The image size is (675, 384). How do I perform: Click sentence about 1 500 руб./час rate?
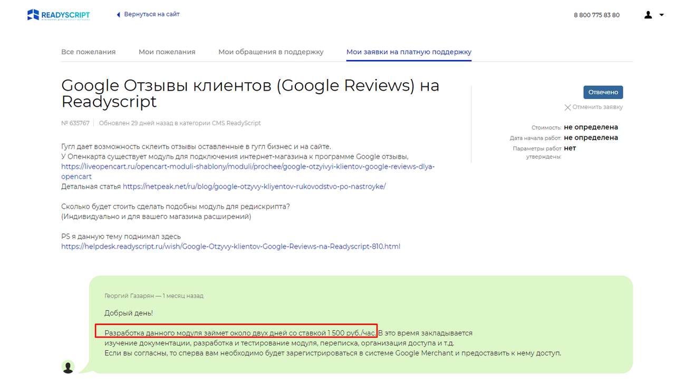(x=241, y=333)
